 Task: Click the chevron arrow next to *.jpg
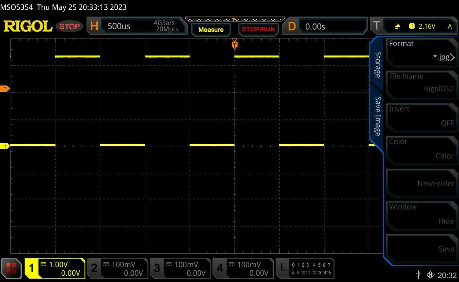click(453, 57)
